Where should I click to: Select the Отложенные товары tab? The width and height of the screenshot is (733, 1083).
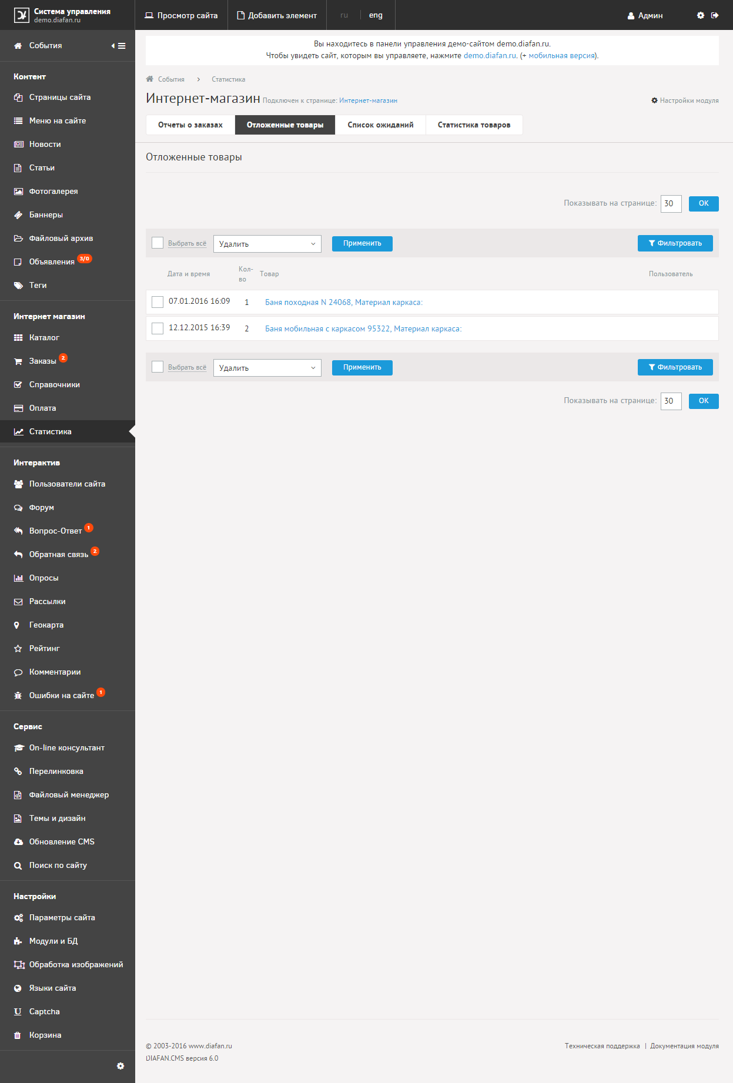point(285,125)
